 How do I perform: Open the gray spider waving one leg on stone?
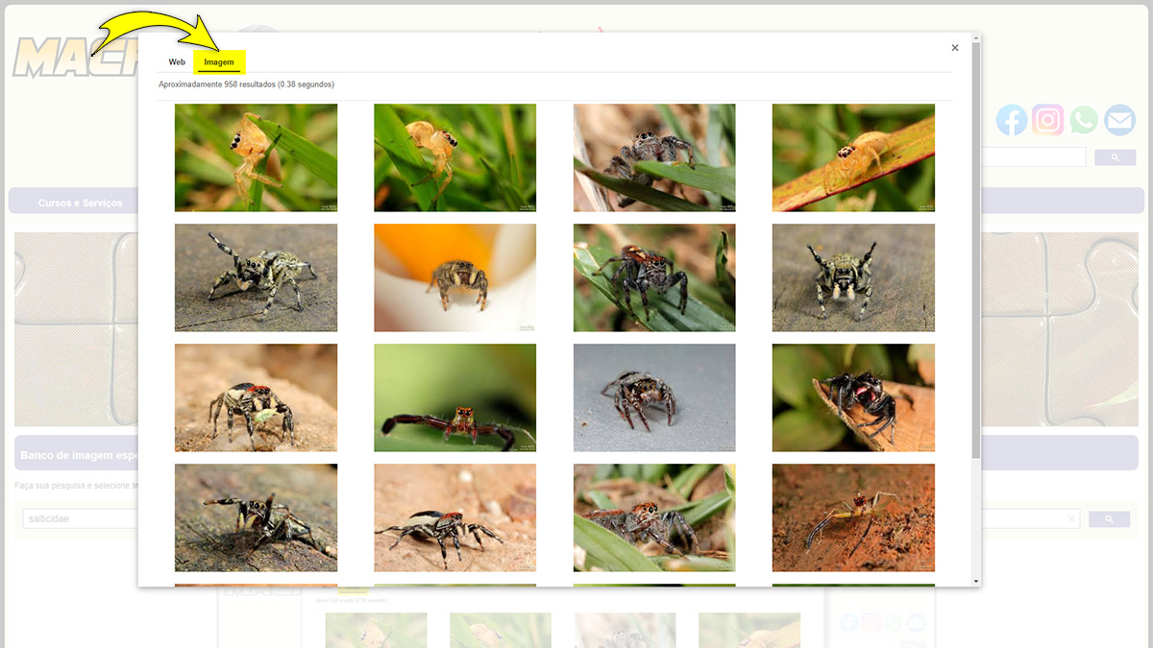256,277
